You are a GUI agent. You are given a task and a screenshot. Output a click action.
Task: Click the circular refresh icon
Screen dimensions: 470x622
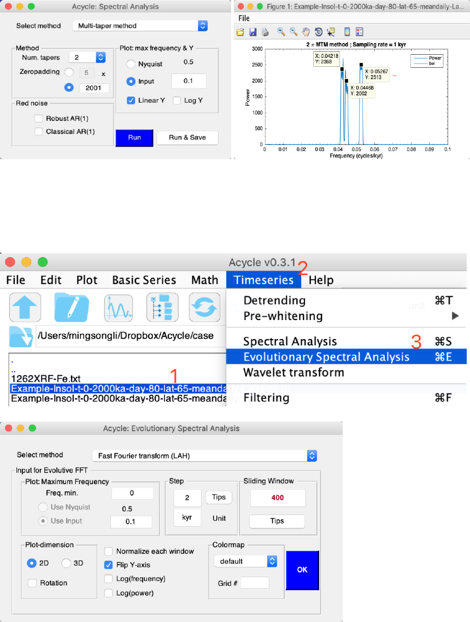pos(204,307)
